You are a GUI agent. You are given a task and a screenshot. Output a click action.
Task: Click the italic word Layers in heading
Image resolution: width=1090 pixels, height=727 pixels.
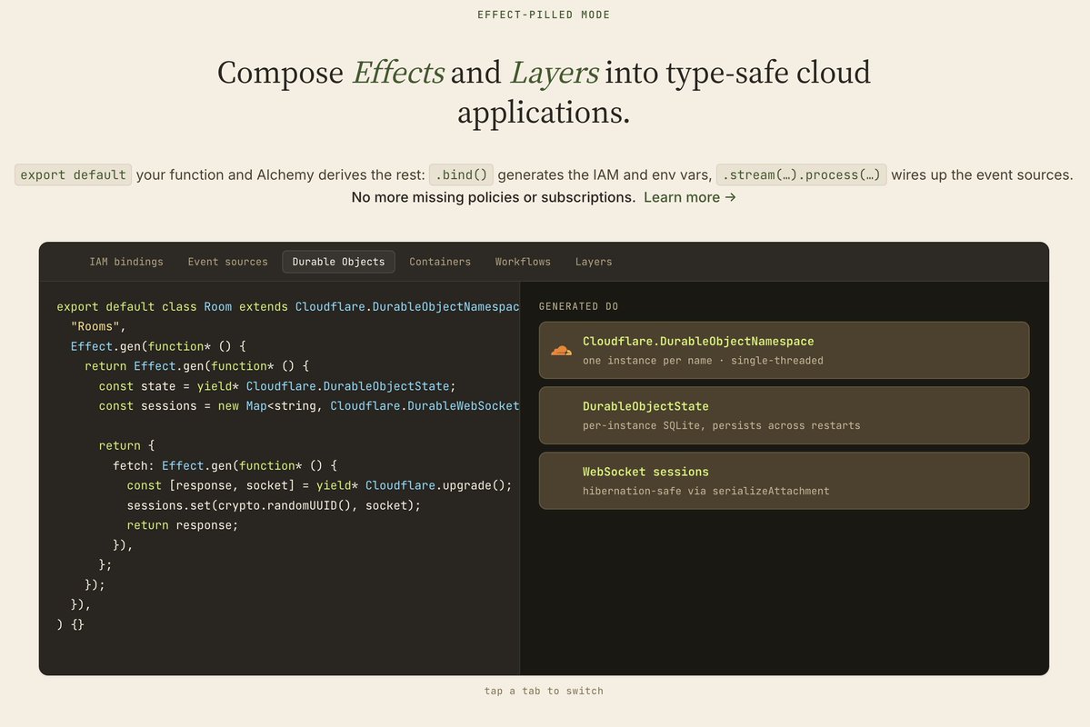(554, 73)
